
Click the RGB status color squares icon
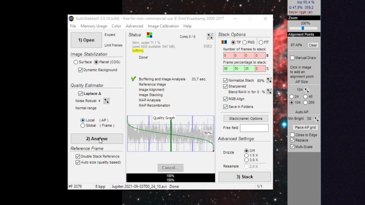pyautogui.click(x=149, y=35)
